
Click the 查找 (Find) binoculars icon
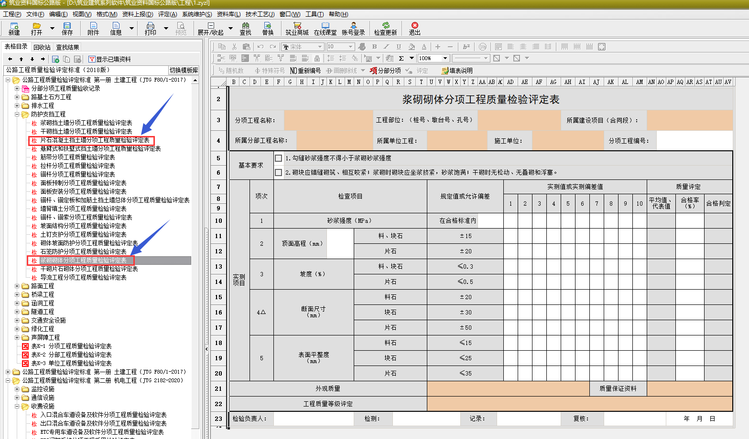pyautogui.click(x=245, y=26)
